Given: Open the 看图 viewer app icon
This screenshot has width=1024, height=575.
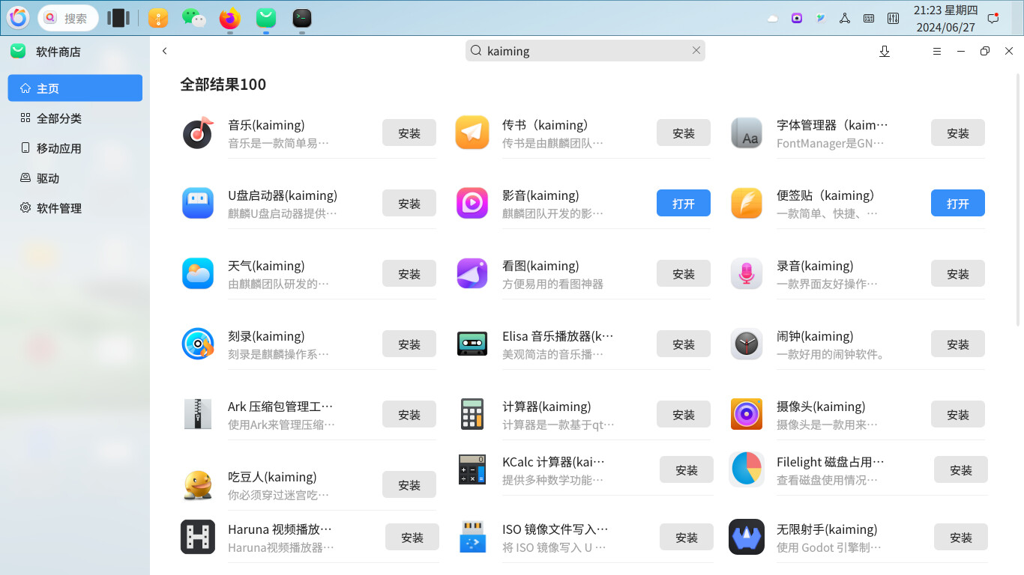Looking at the screenshot, I should 472,274.
